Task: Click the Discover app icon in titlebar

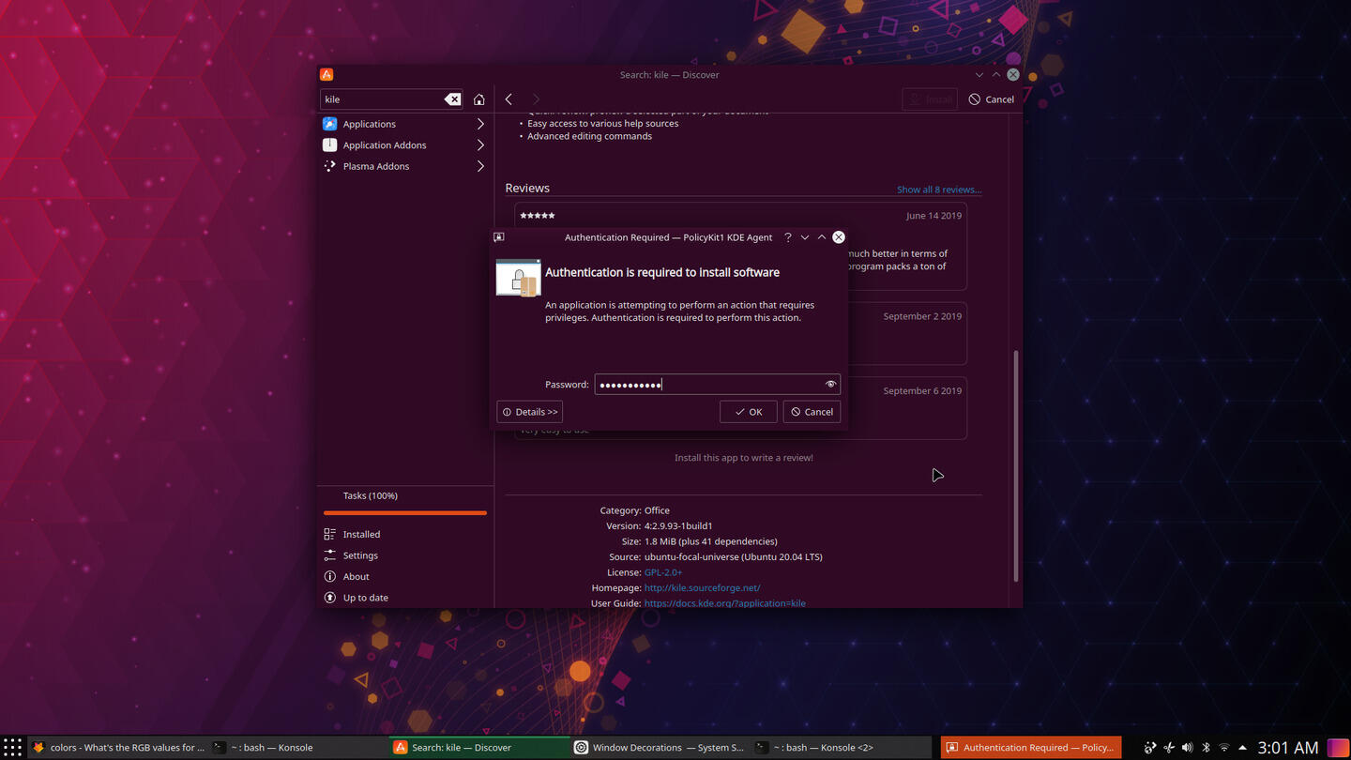Action: (x=326, y=74)
